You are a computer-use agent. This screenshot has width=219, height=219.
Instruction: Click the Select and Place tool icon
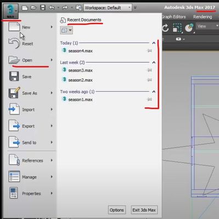189,28
